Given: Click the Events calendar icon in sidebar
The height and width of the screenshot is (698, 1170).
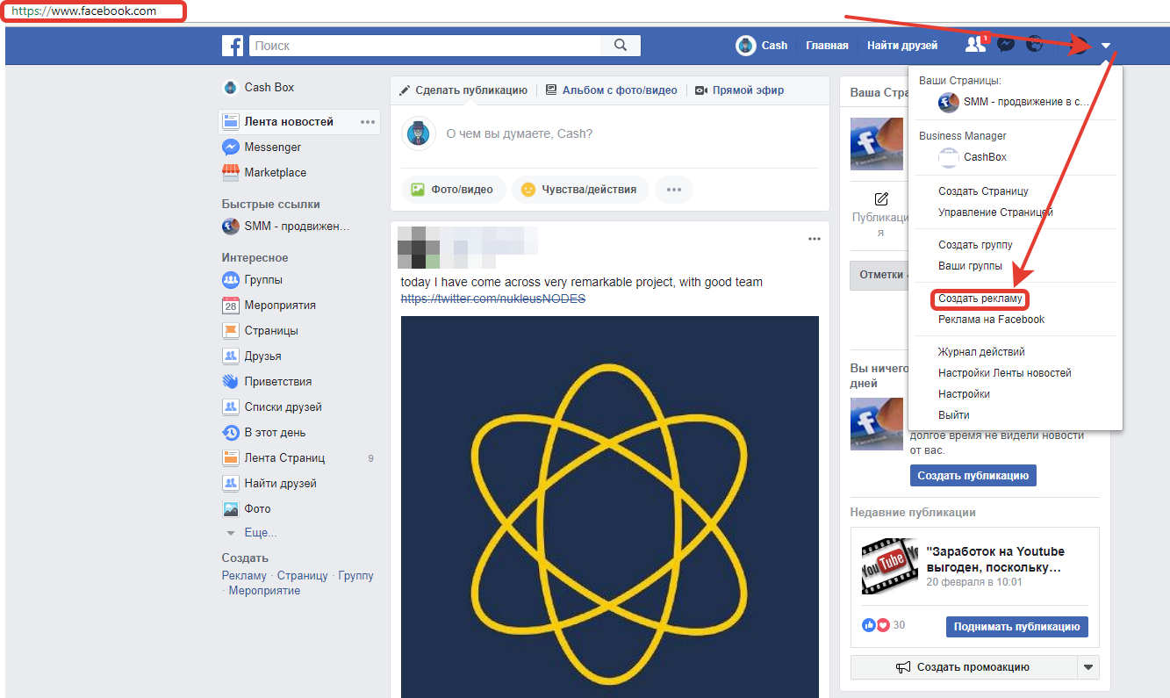Looking at the screenshot, I should tap(231, 306).
